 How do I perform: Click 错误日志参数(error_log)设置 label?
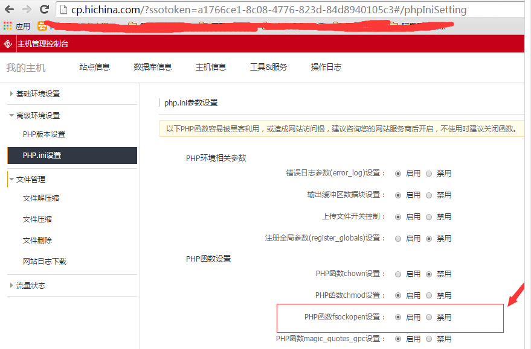click(336, 174)
